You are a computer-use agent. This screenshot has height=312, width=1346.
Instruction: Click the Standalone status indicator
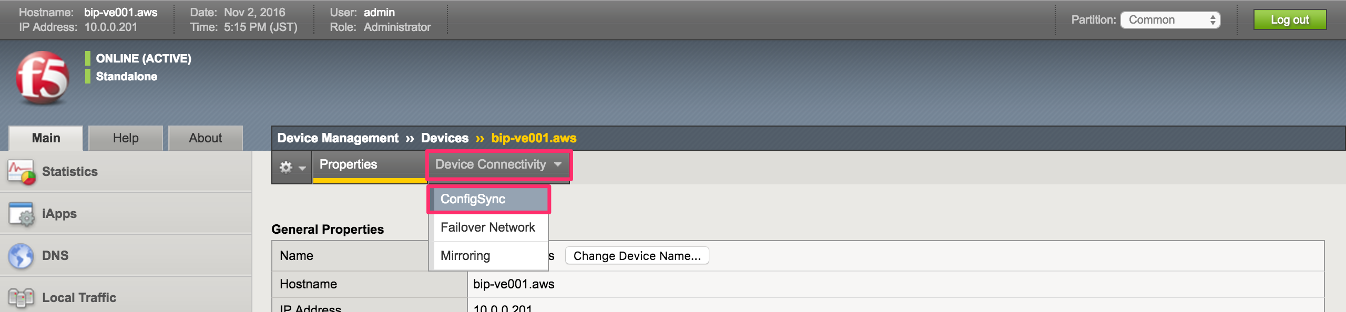88,76
